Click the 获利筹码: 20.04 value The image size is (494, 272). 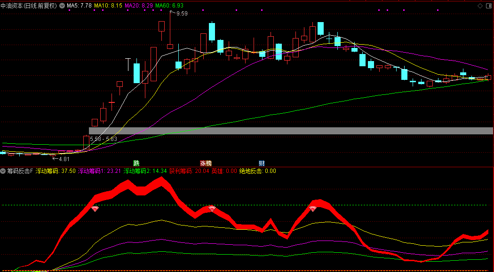(189, 171)
